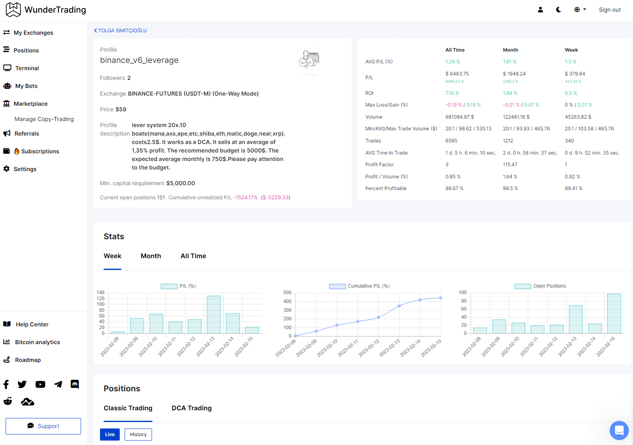Screen dimensions: 633x445
Task: Click the 2023-02-13 P/L bar
Action: [x=214, y=315]
